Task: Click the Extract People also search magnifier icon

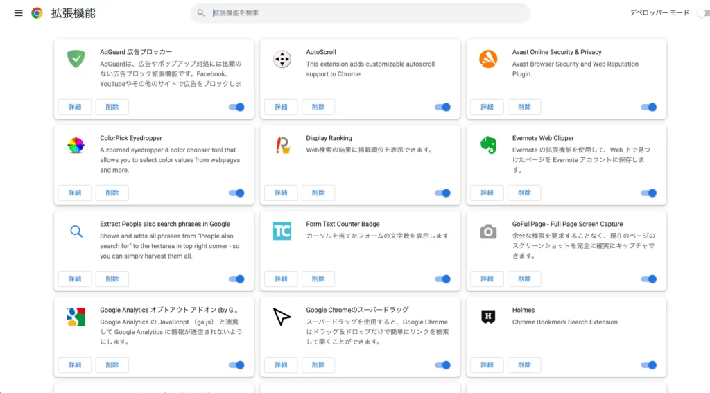Action: pyautogui.click(x=76, y=232)
